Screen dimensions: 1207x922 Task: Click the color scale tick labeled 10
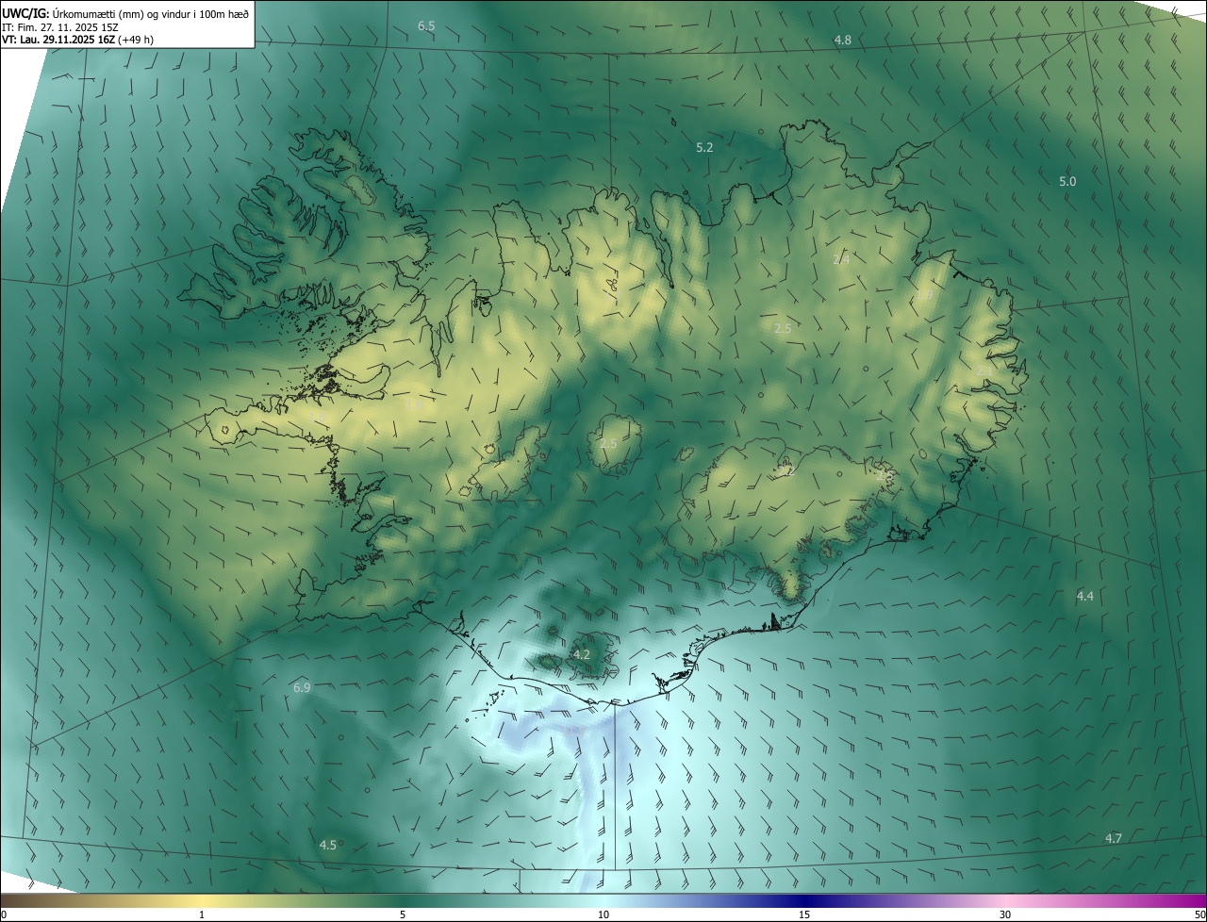603,914
